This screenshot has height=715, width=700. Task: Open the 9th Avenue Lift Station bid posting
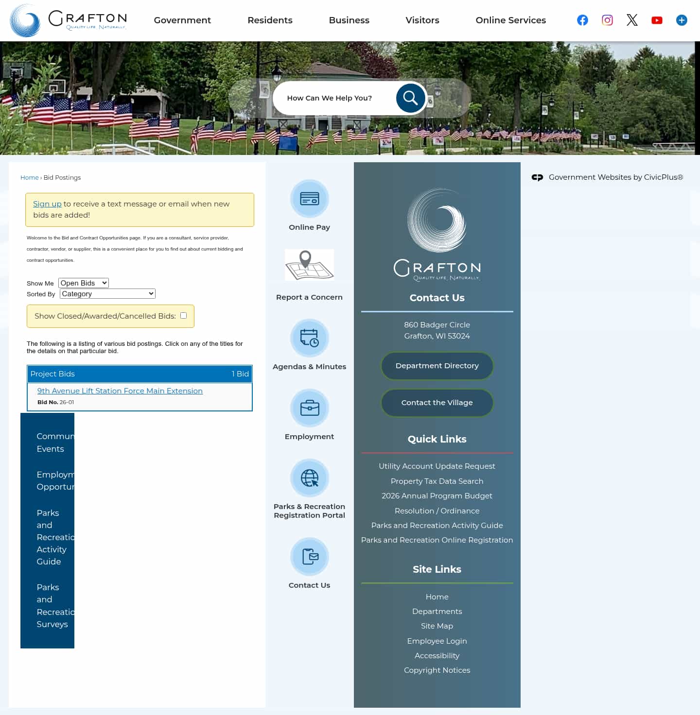(x=120, y=391)
